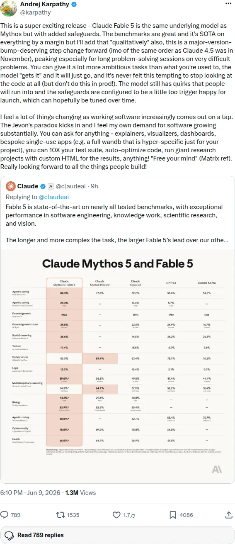Screen dimensions: 235x548
Task: Click the reply speech bubble icon
Action: pyautogui.click(x=5, y=515)
